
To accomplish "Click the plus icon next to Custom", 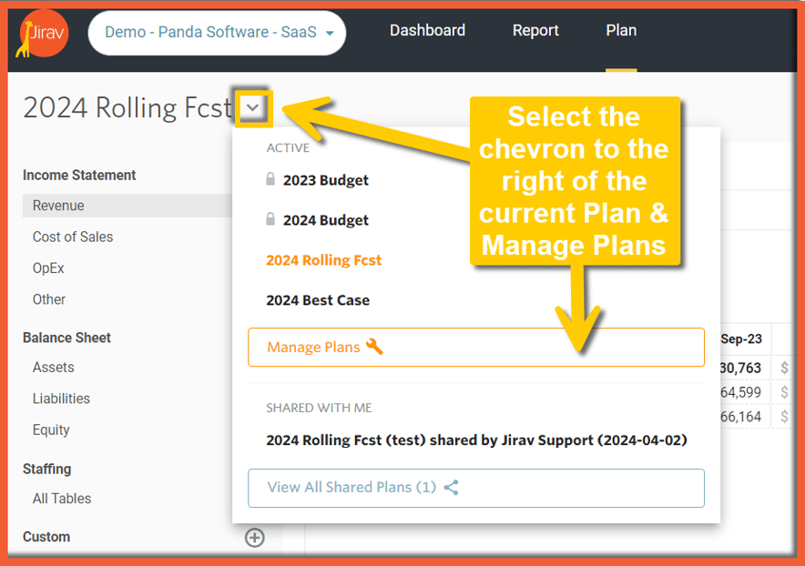I will click(255, 538).
